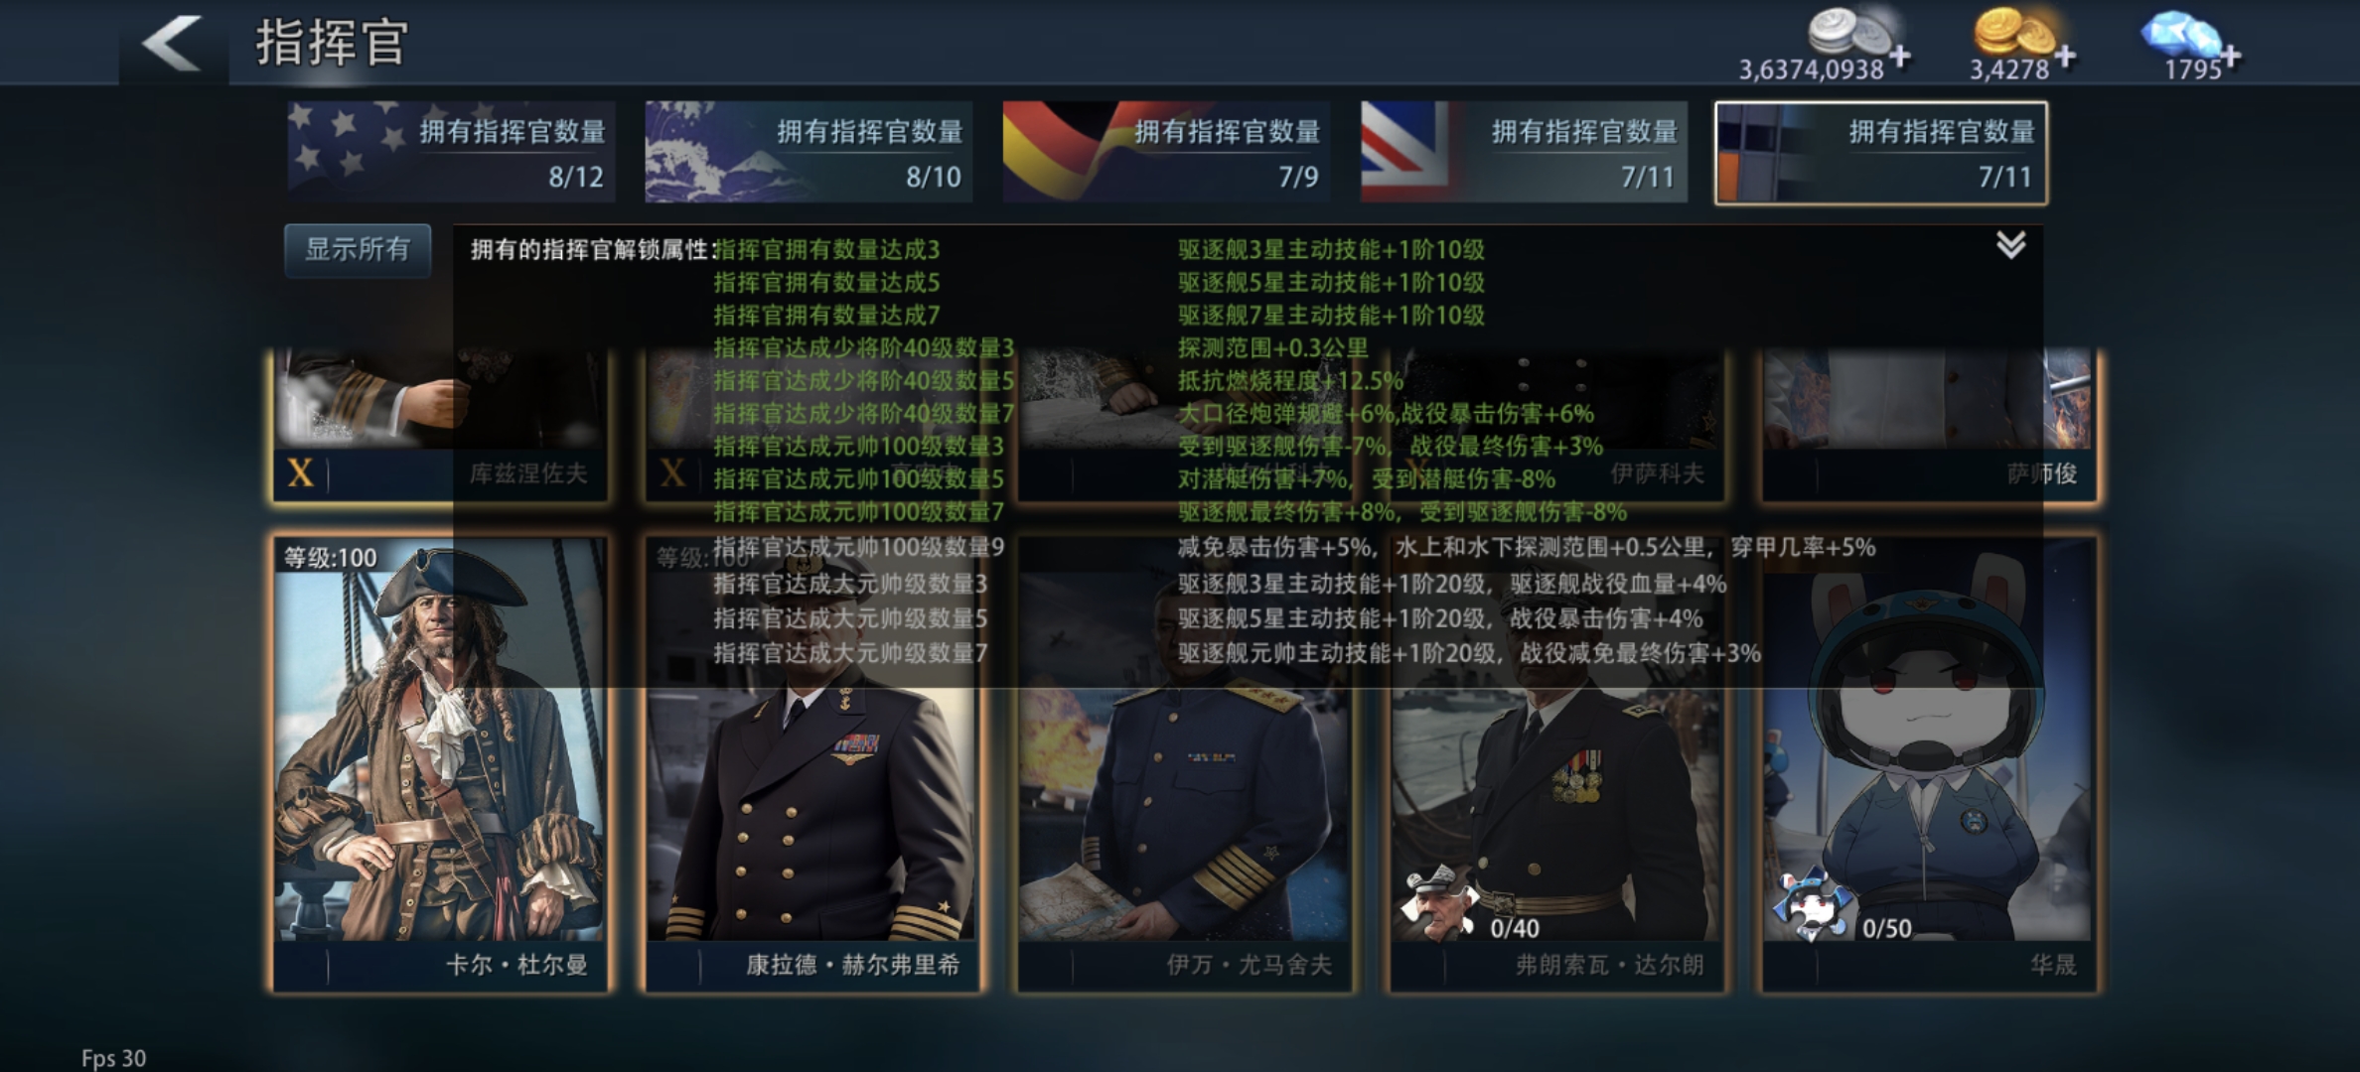Toggle the 显示所有 button
The height and width of the screenshot is (1072, 2360).
pos(358,250)
